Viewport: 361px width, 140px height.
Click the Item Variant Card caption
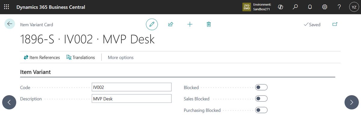[x=36, y=25]
